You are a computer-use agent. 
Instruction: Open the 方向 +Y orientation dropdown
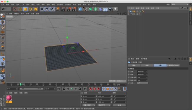coord(143,83)
